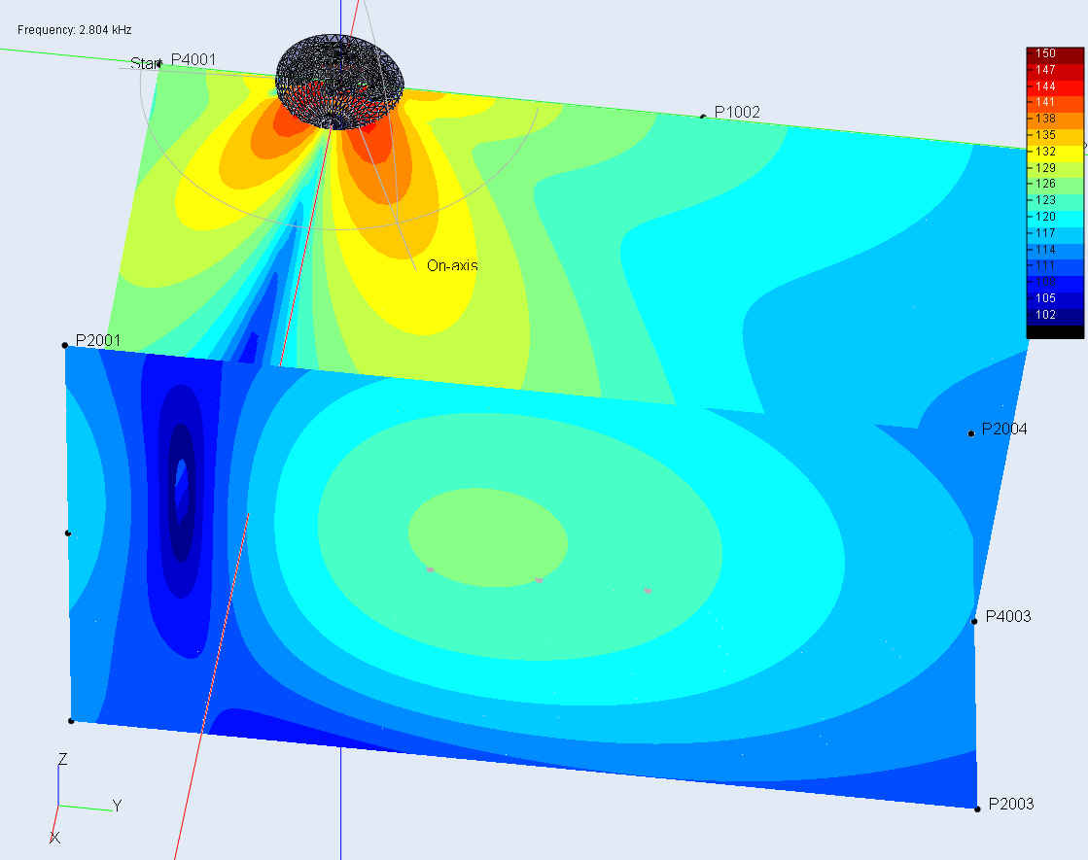Click the black swatch at legend bottom
The image size is (1088, 860).
(1054, 332)
